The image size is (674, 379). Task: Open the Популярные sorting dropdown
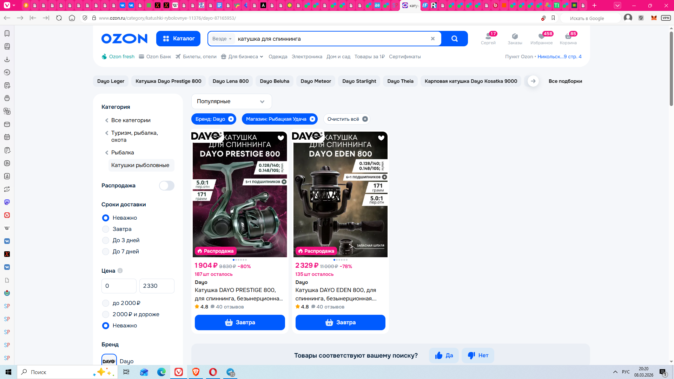(x=231, y=101)
